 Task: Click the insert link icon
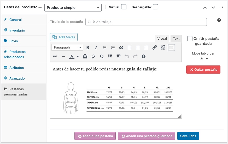click(155, 47)
